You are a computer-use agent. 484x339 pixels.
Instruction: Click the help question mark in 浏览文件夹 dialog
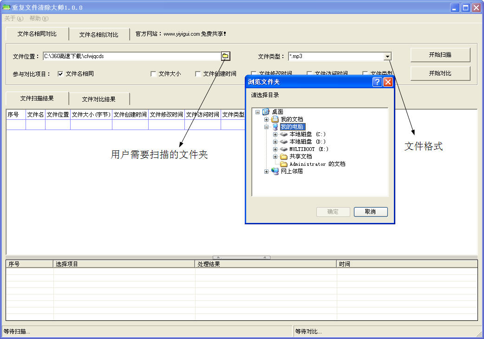[377, 82]
